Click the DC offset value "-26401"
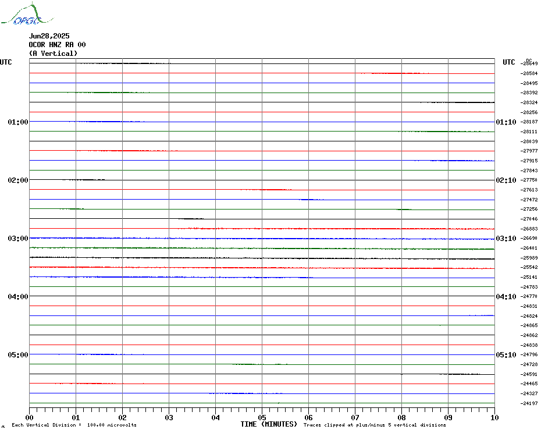541x433 pixels. (529, 248)
